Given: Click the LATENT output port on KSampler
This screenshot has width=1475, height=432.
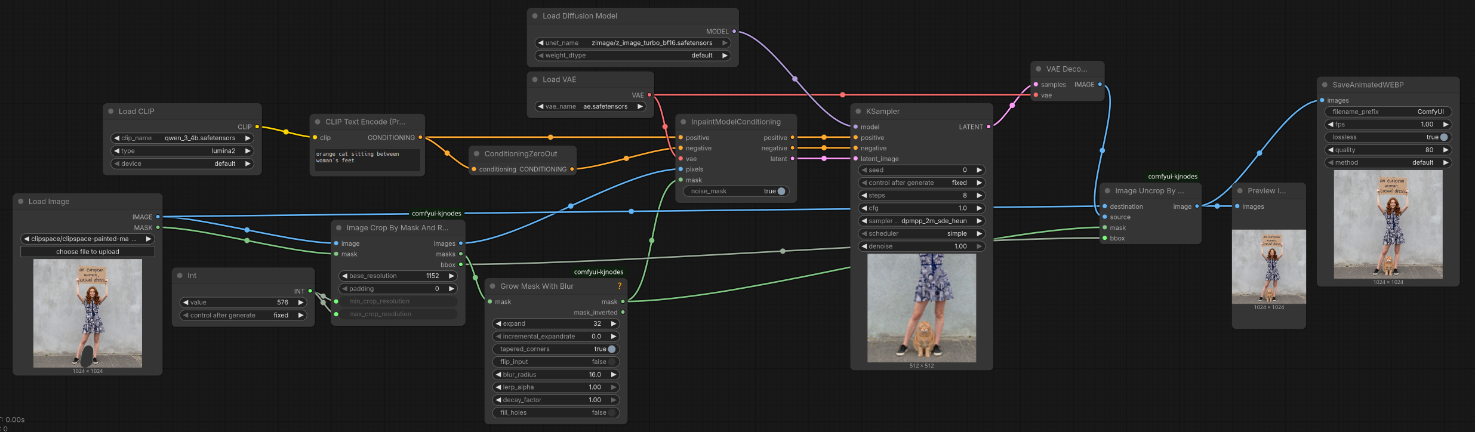Looking at the screenshot, I should [x=989, y=127].
